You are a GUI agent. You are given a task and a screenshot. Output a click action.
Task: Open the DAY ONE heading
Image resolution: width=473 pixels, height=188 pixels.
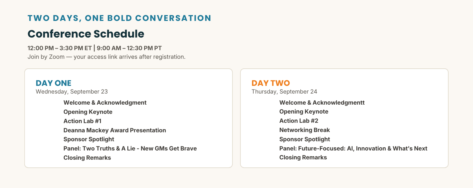pyautogui.click(x=54, y=83)
